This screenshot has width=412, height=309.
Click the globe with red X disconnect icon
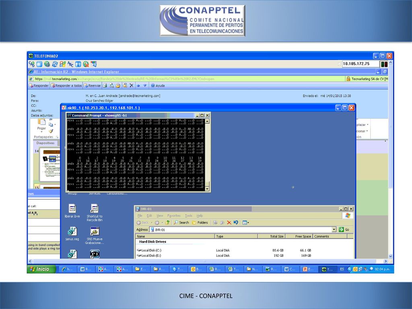[86, 64]
